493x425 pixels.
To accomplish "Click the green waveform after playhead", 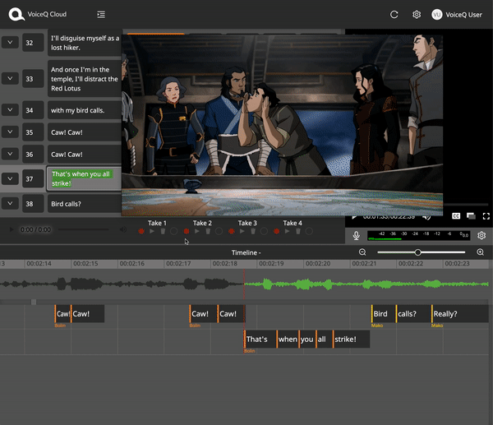I will point(366,284).
